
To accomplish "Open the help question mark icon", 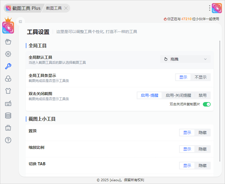I will click(x=8, y=140).
